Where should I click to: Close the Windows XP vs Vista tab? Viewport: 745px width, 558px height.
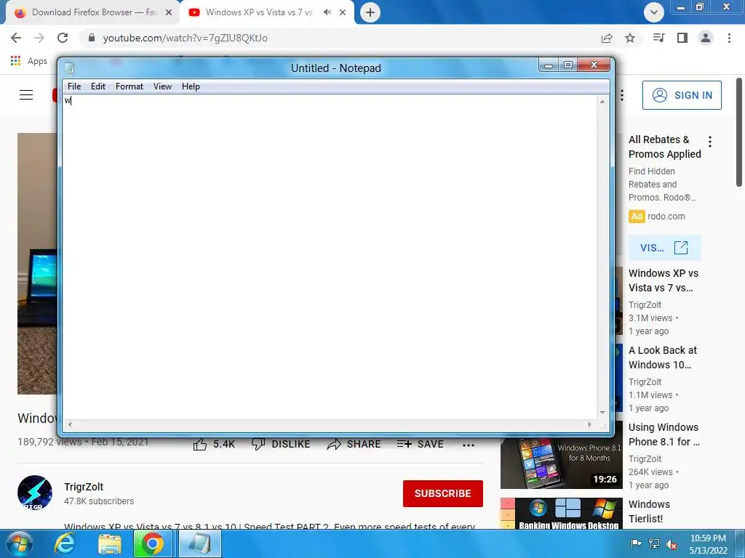click(x=343, y=12)
